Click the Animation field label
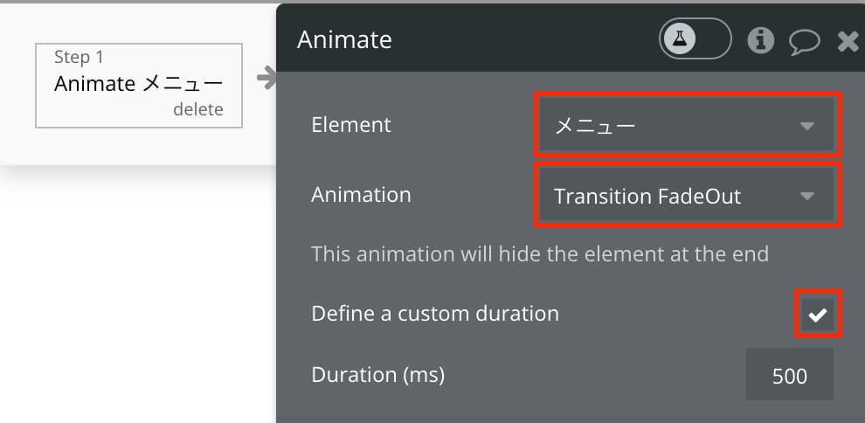This screenshot has height=423, width=865. point(362,195)
